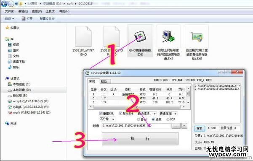
Task: Click the small minus button beside browse
Action: coord(184,126)
